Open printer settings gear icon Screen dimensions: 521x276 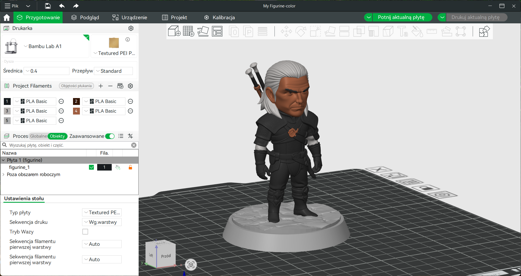[131, 28]
